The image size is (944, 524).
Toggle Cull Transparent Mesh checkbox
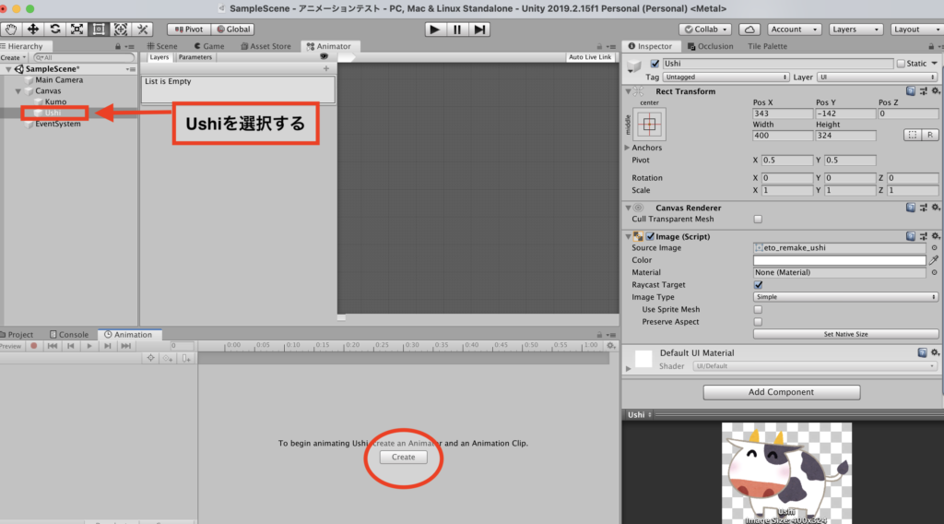(x=758, y=220)
